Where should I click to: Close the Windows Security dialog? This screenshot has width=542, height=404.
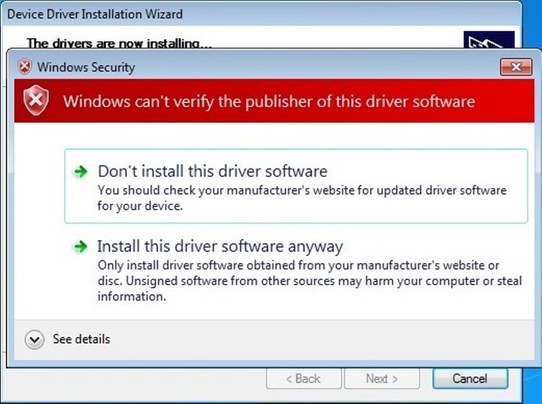[516, 67]
